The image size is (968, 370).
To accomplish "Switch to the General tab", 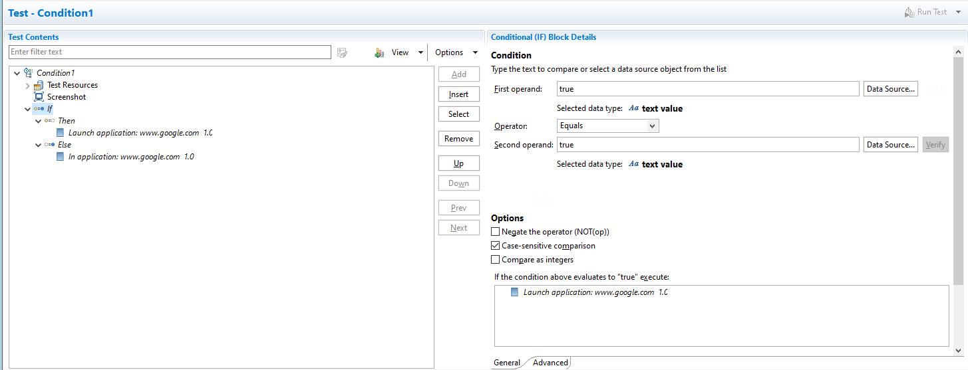I will pyautogui.click(x=506, y=363).
